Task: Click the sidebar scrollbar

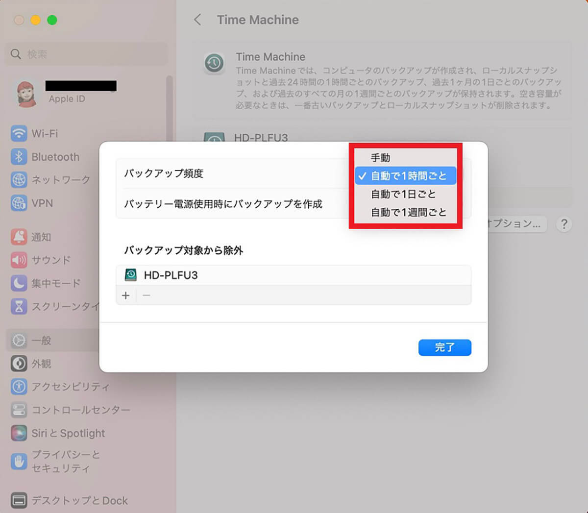Action: coord(170,108)
